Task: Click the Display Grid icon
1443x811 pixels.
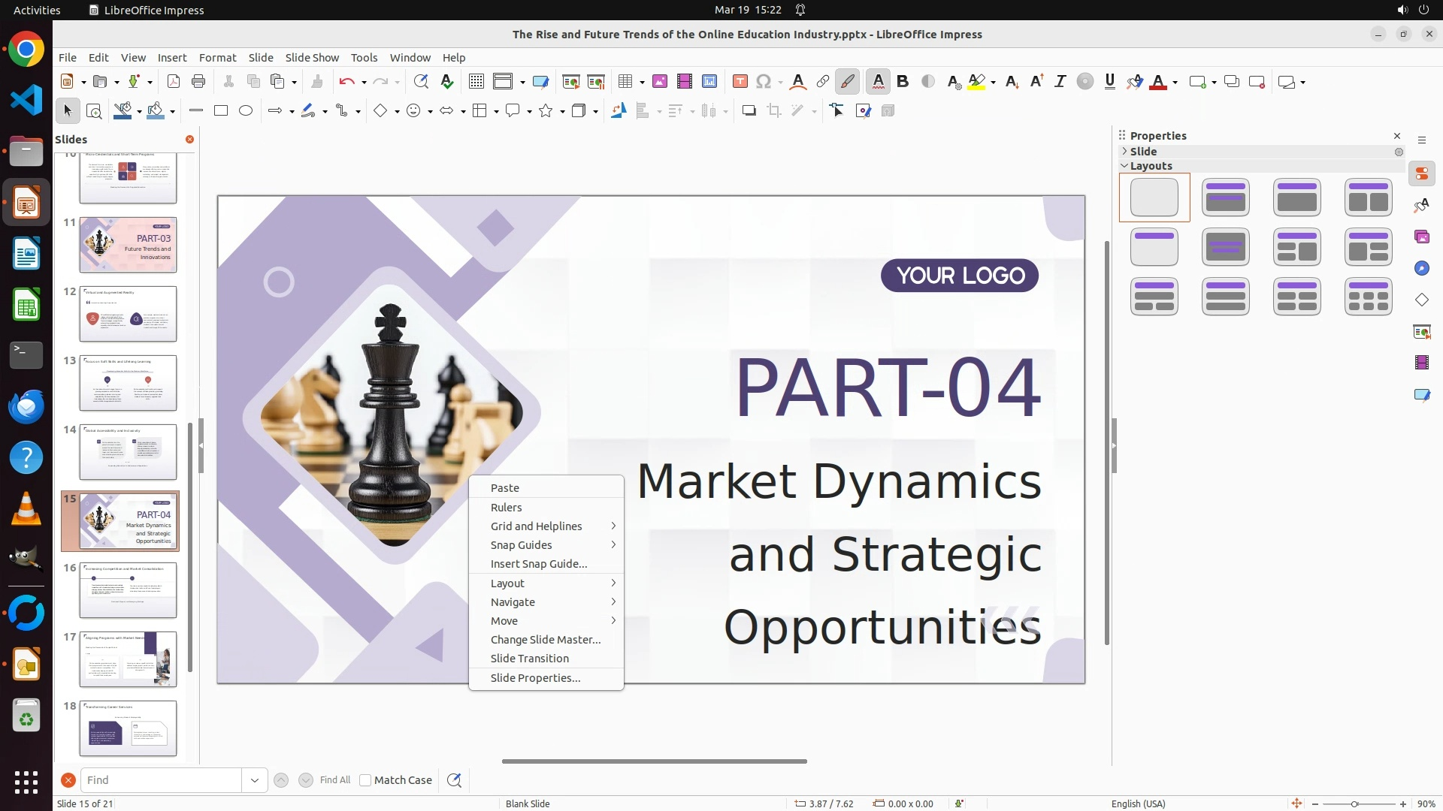Action: (476, 82)
